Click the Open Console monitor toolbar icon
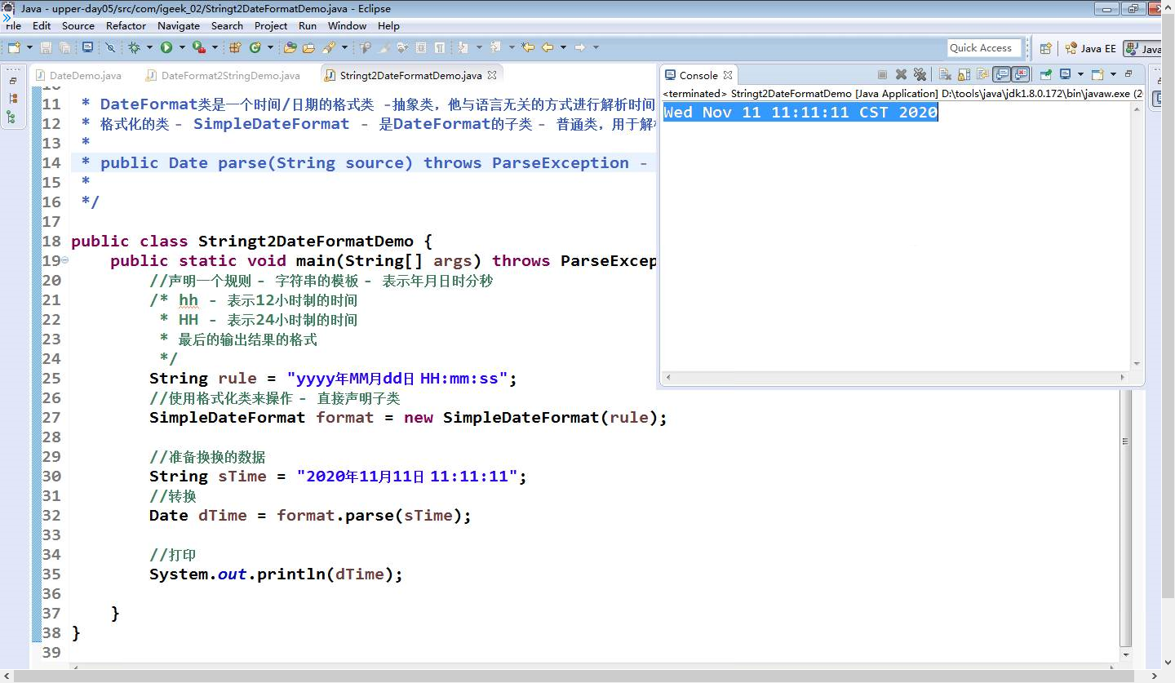This screenshot has width=1175, height=683. click(x=87, y=47)
